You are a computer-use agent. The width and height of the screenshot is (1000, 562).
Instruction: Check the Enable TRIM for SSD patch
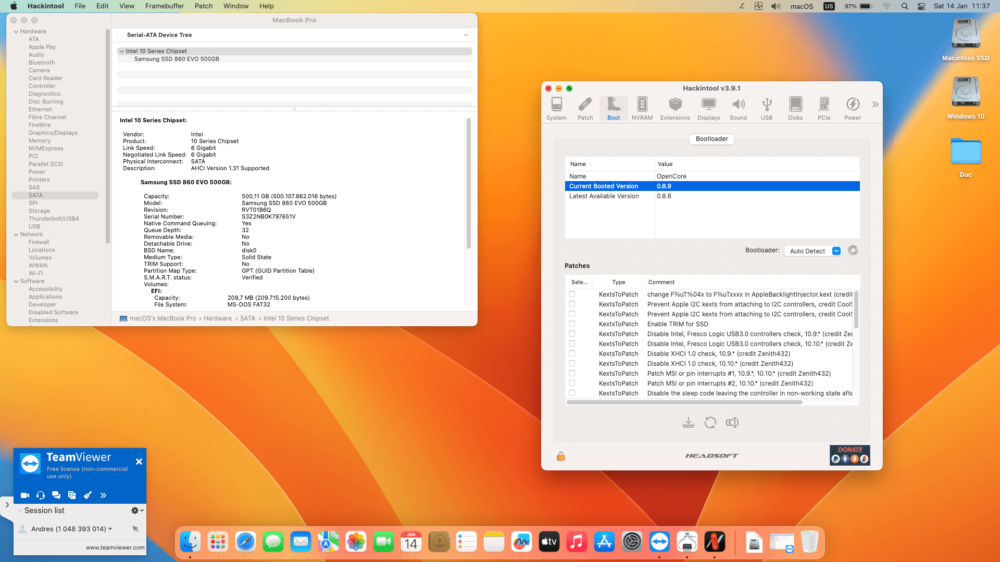point(571,324)
